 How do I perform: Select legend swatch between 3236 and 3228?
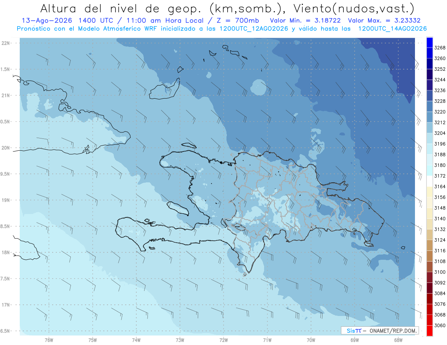pos(429,96)
